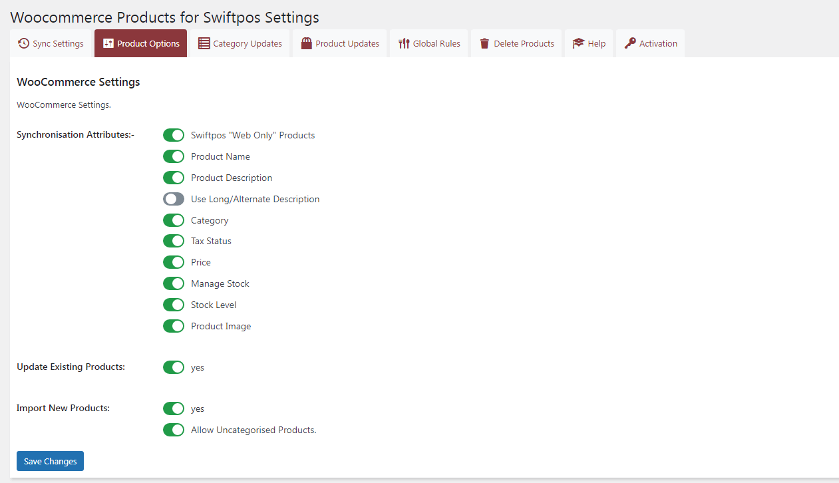
Task: Click the Sync Settings clock icon
Action: point(23,43)
